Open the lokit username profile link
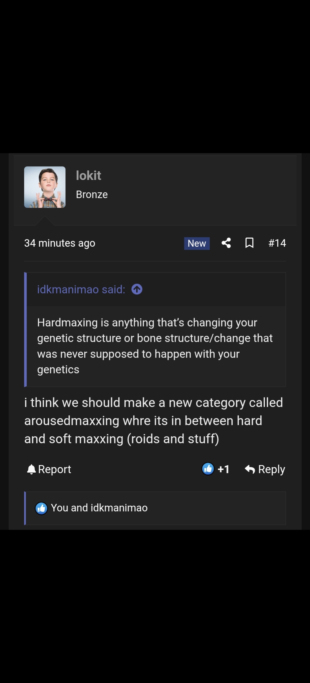This screenshot has height=683, width=310. [88, 175]
